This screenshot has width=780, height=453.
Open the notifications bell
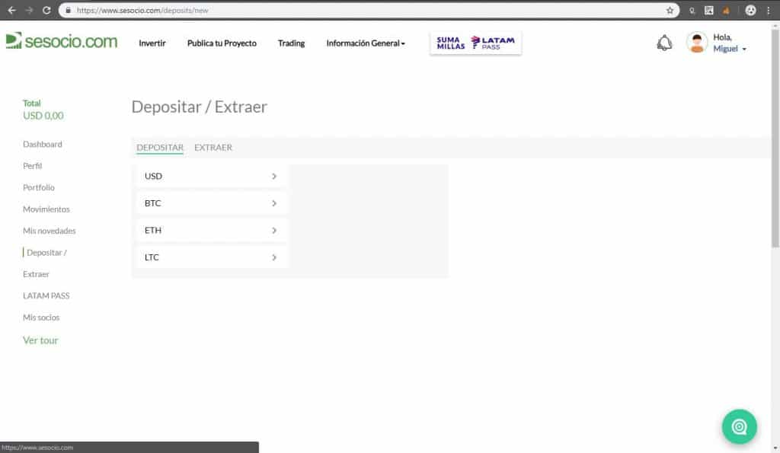pyautogui.click(x=664, y=43)
